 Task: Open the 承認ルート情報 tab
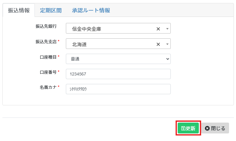[x=91, y=10]
